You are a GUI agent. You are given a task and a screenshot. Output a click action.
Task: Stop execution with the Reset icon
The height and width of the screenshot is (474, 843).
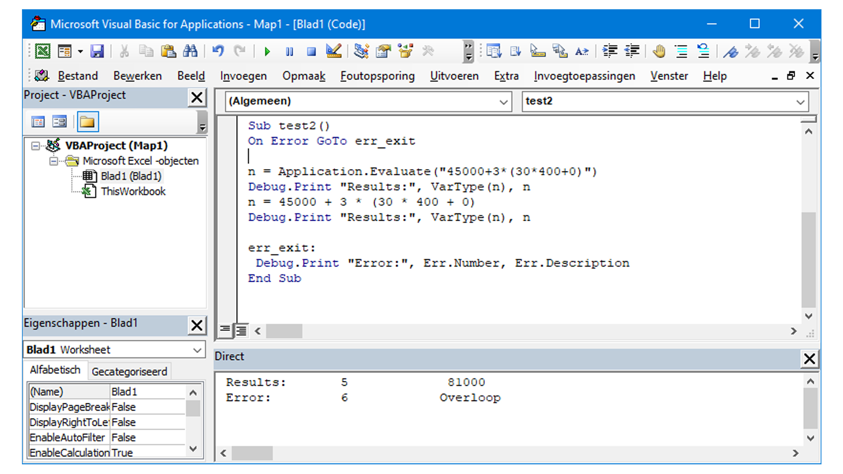[x=311, y=52]
